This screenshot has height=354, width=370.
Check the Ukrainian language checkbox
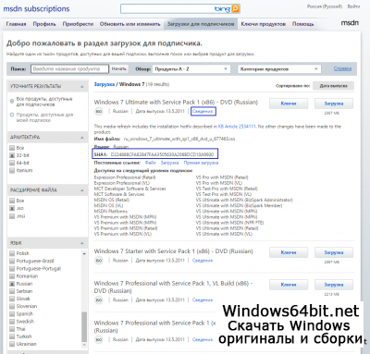(12, 344)
